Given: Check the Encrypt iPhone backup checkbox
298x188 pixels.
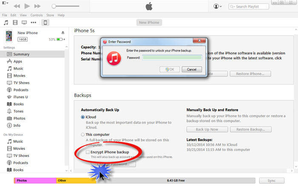Looking at the screenshot, I should (x=88, y=152).
